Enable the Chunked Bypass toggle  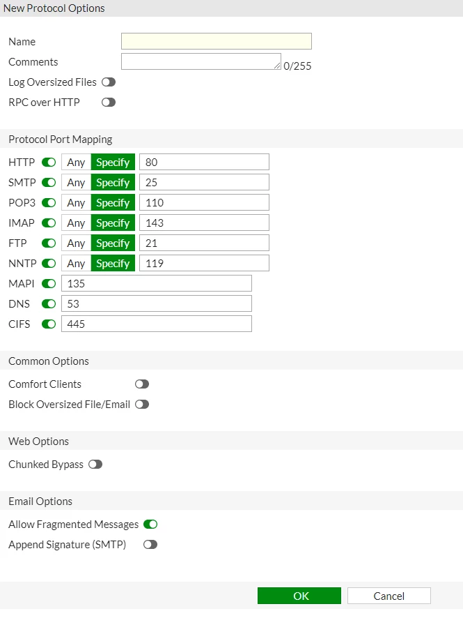point(95,465)
